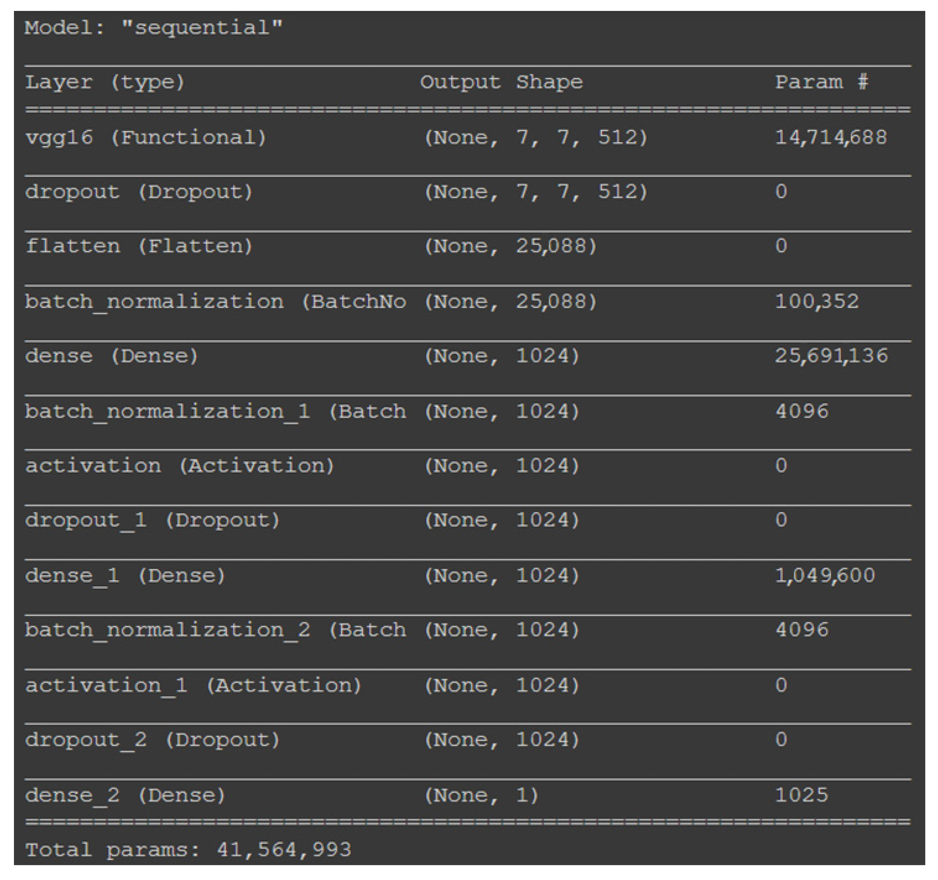Screen dimensions: 938x880
Task: Click vgg16 parameter count 14,714,688
Action: tap(831, 138)
